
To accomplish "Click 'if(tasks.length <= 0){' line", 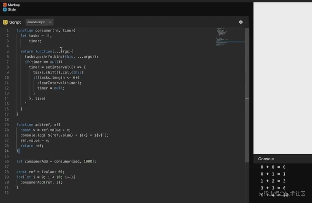I will tap(56, 78).
